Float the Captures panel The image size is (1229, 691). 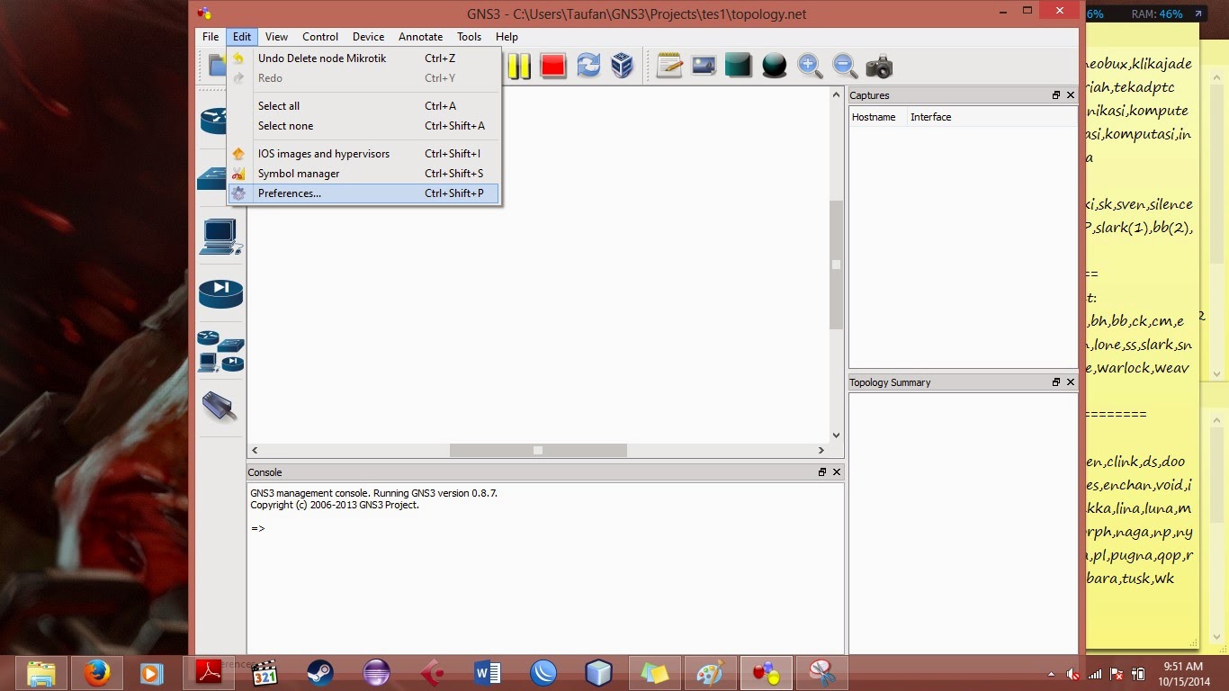pos(1056,95)
